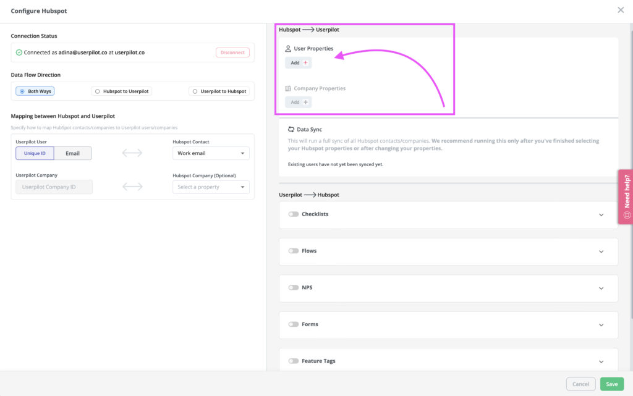
Task: Click the 'Mapping between Hubspot and Userpilot' heading
Action: tap(63, 116)
